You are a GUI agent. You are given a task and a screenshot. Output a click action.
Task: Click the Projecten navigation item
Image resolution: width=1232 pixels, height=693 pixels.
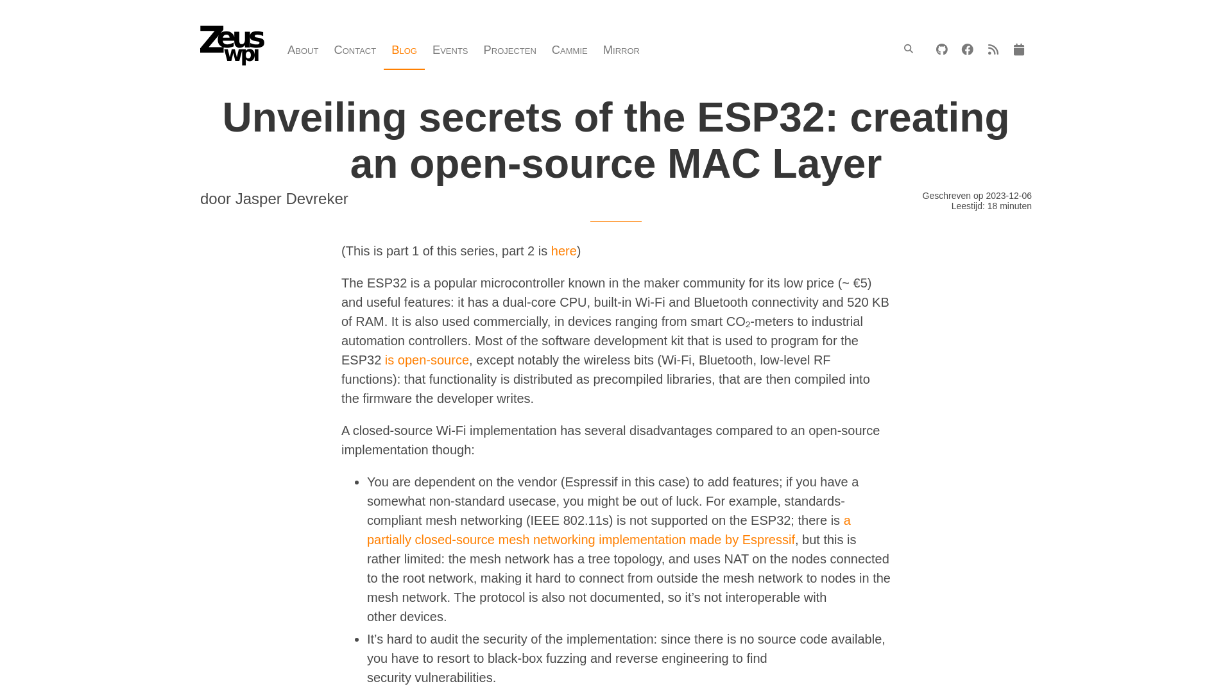509,50
